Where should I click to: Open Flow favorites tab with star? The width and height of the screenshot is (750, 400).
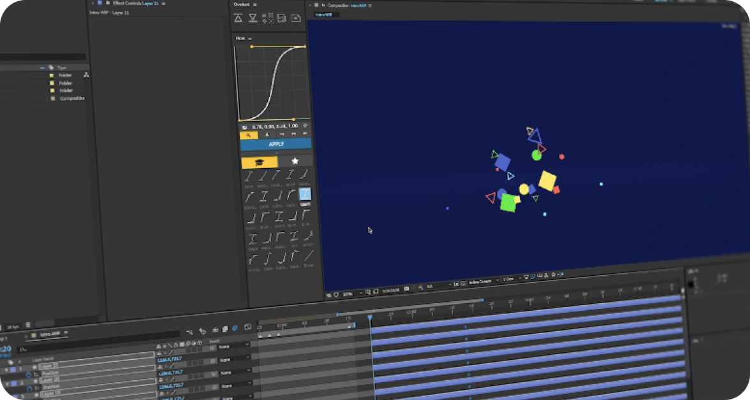pyautogui.click(x=295, y=161)
